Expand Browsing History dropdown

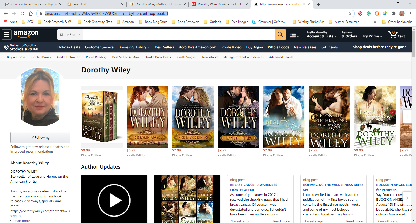tap(134, 47)
